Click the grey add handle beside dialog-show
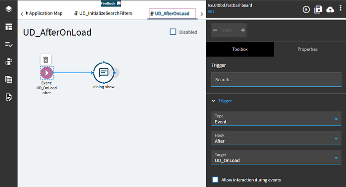This screenshot has height=187, width=346. pos(117,73)
